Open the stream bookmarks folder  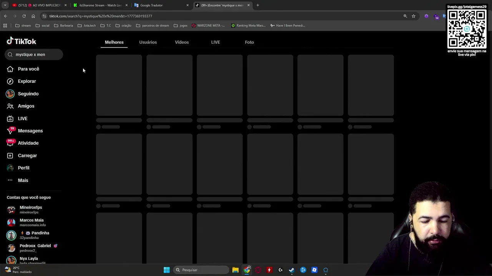[x=23, y=26]
